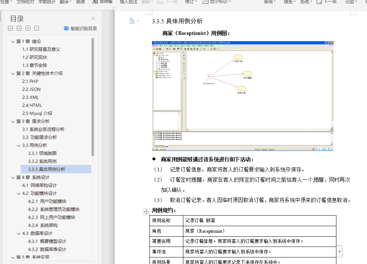This screenshot has height=264, width=367.
Task: Click the expand-all outline icon in 目录 panel
Action: (x=10, y=28)
